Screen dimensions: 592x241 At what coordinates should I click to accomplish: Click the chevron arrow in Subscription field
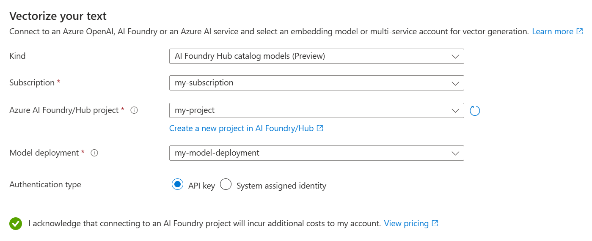click(x=455, y=83)
